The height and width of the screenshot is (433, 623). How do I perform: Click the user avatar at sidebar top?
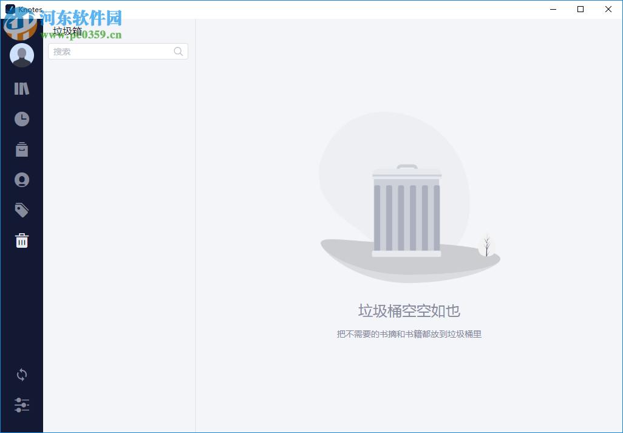(21, 55)
